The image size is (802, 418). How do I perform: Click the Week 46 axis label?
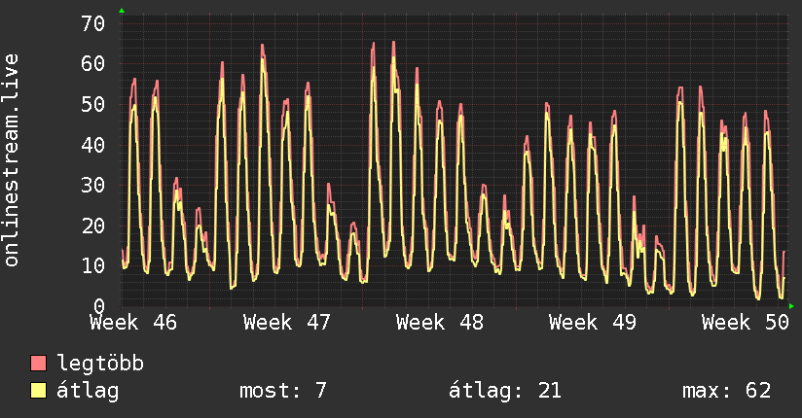point(133,323)
